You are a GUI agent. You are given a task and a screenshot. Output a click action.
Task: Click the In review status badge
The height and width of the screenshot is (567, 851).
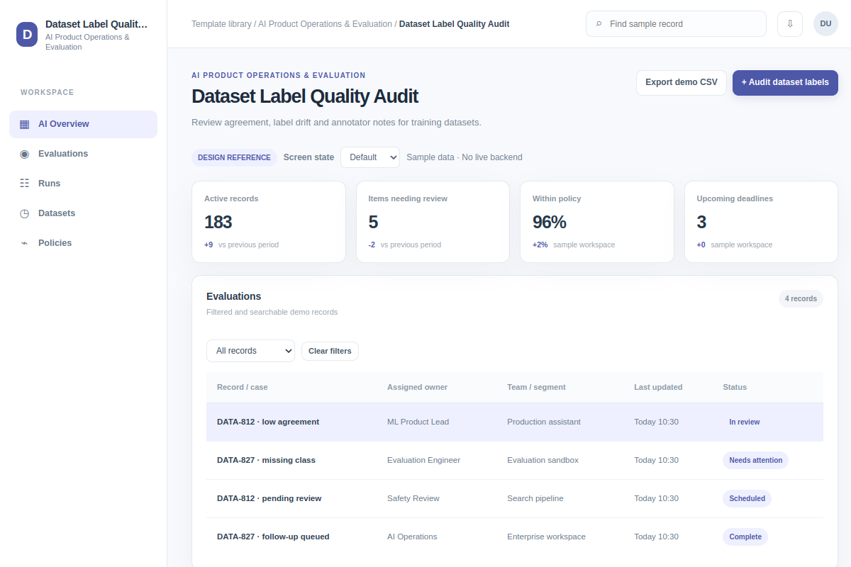coord(745,422)
